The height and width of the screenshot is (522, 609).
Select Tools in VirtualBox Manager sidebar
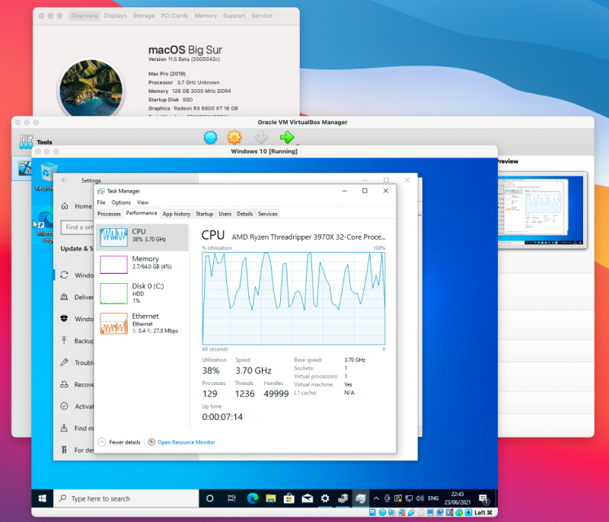pos(36,142)
